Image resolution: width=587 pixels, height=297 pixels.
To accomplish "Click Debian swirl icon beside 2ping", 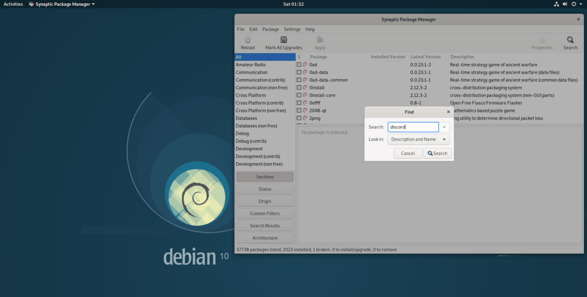I will tap(305, 118).
